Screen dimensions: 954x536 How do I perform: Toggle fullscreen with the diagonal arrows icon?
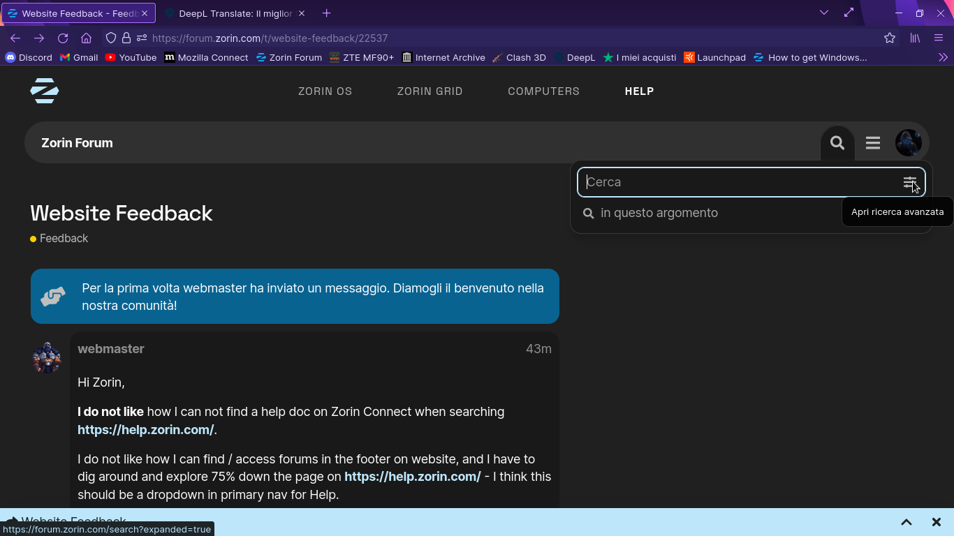click(x=849, y=13)
